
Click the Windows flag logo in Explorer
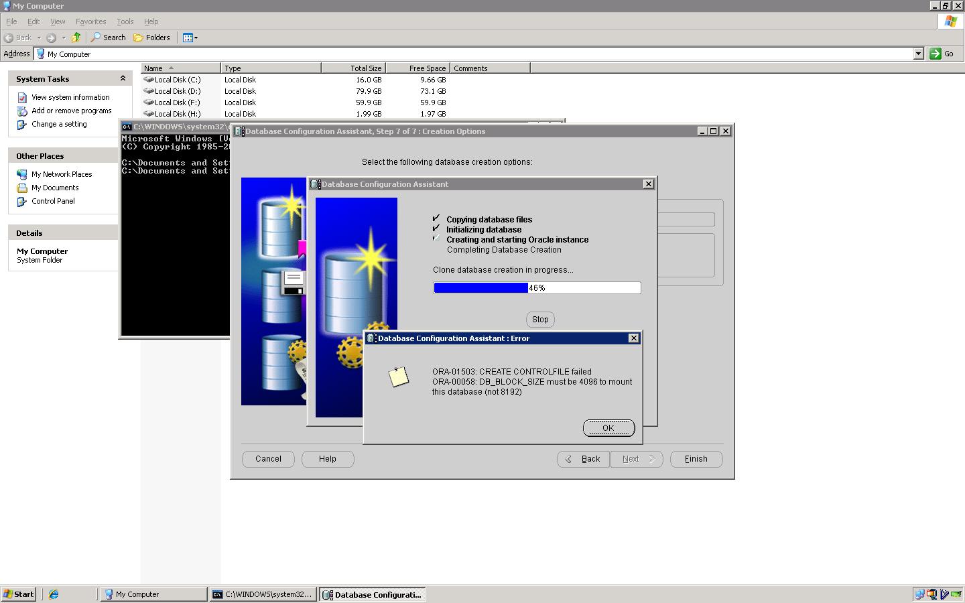pos(950,21)
